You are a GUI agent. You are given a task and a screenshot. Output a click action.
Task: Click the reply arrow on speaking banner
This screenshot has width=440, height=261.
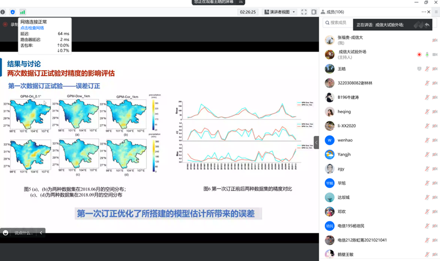[427, 25]
